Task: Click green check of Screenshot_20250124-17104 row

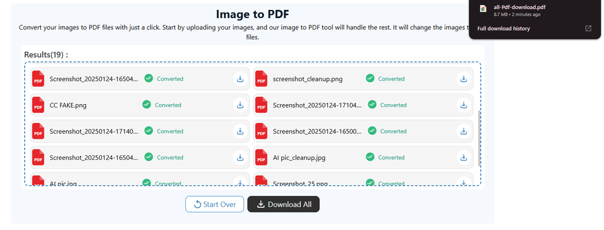Action: pos(372,105)
